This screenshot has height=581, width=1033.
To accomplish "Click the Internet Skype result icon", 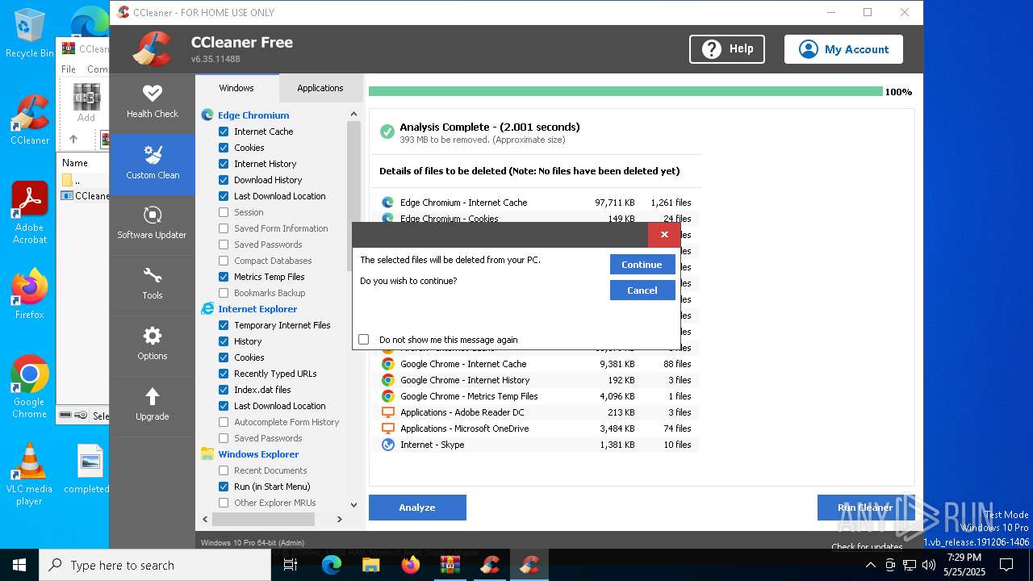I will point(387,445).
